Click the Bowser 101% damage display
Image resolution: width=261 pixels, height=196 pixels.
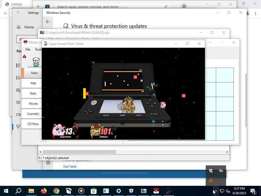tap(103, 131)
